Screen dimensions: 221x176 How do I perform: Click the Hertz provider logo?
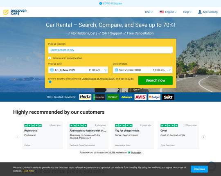click(x=85, y=97)
